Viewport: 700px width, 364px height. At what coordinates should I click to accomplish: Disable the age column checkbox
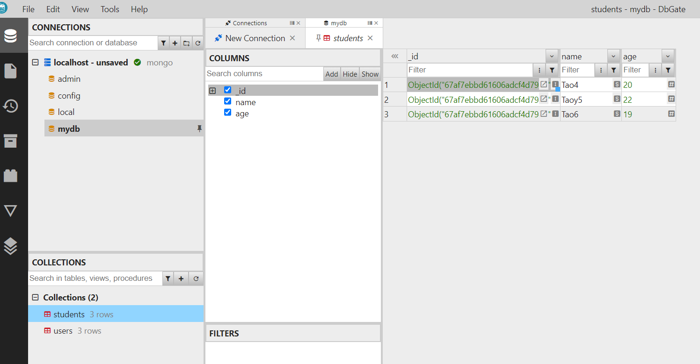(x=228, y=113)
